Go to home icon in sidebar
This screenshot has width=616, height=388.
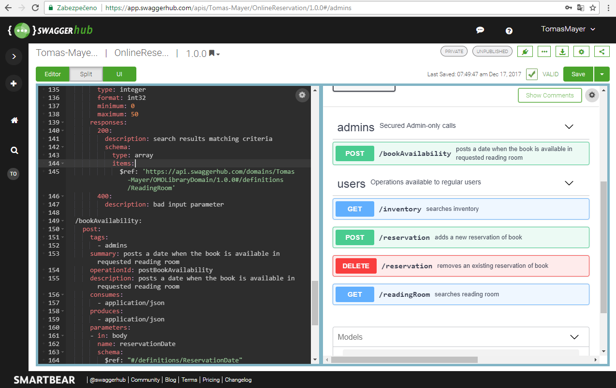(14, 121)
